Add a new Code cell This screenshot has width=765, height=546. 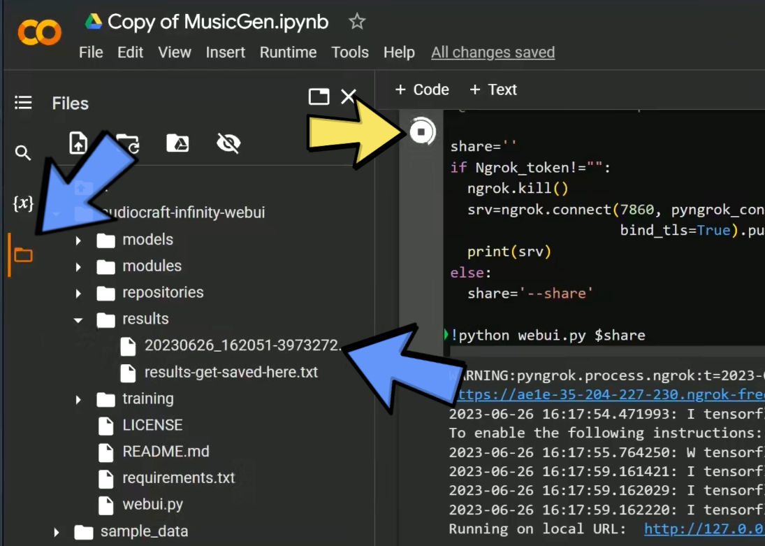click(x=422, y=89)
